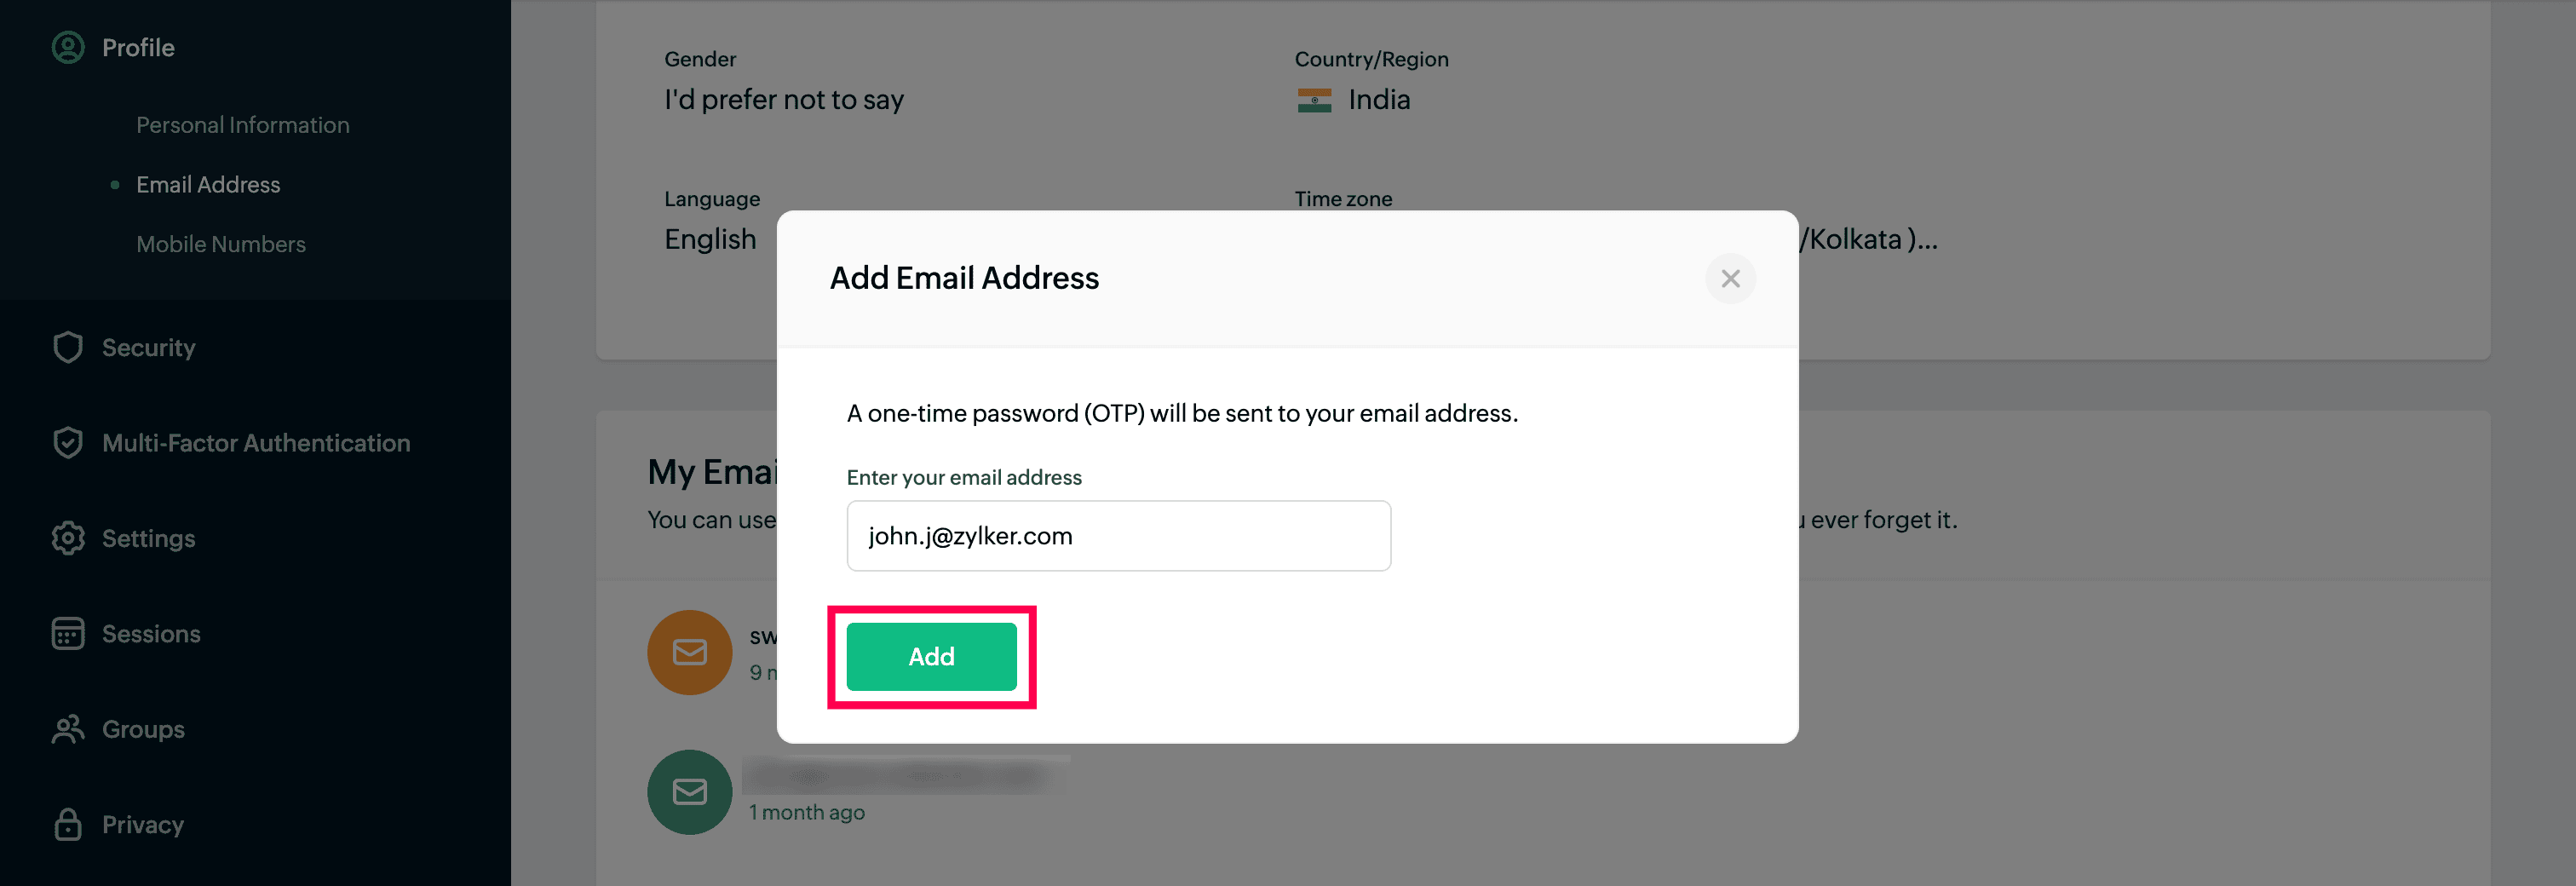2576x886 pixels.
Task: Click the email address input field
Action: coord(1118,536)
